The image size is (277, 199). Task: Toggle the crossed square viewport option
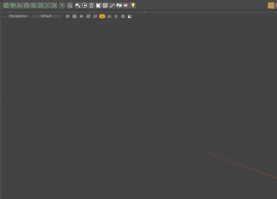(x=81, y=16)
